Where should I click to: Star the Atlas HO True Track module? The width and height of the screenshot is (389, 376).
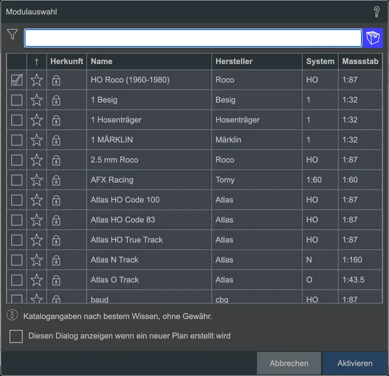pyautogui.click(x=37, y=240)
